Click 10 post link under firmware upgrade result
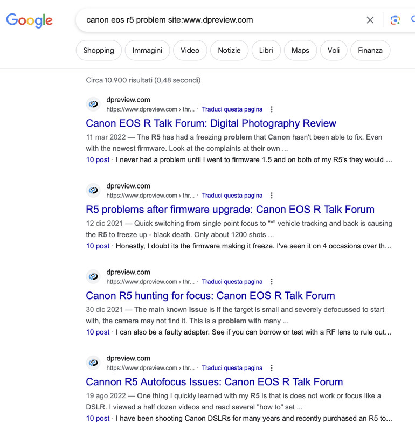This screenshot has width=415, height=431. point(98,246)
